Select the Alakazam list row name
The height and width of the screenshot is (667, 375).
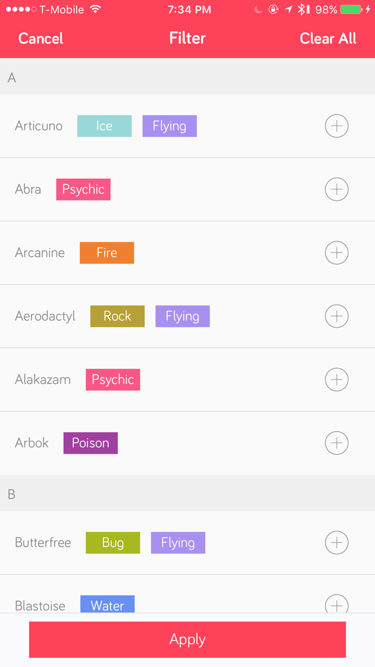(x=43, y=380)
